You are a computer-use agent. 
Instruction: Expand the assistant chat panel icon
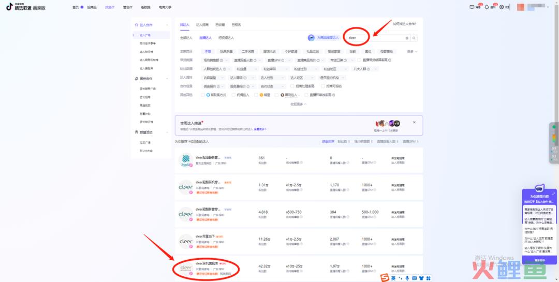(553, 194)
